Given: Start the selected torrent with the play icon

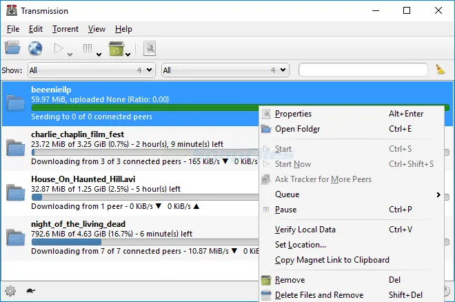Looking at the screenshot, I should tap(59, 48).
